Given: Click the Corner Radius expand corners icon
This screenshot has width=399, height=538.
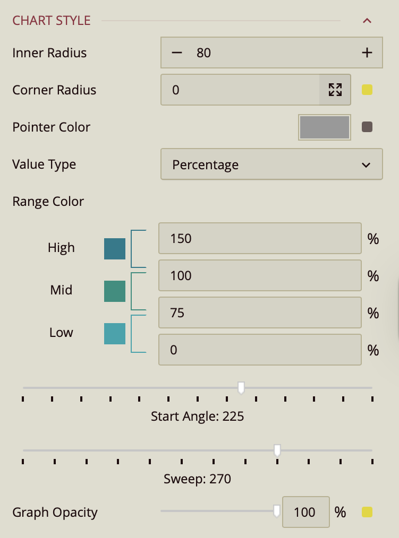Looking at the screenshot, I should [335, 90].
